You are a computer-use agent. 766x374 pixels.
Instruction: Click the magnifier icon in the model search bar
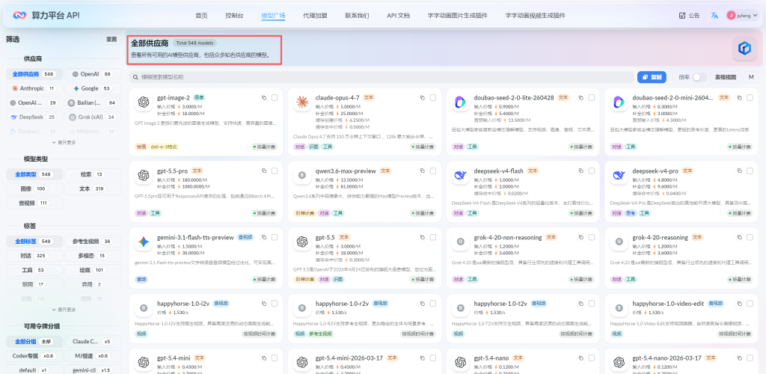tap(135, 77)
